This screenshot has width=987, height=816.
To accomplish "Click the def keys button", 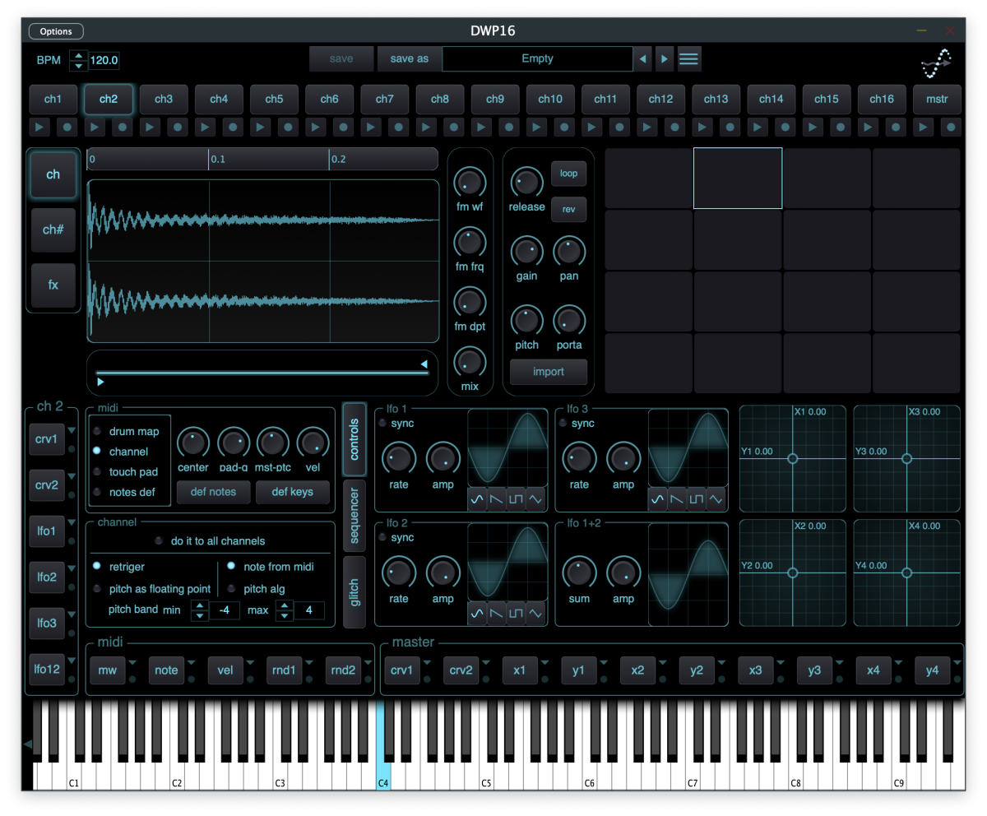I will pyautogui.click(x=292, y=492).
